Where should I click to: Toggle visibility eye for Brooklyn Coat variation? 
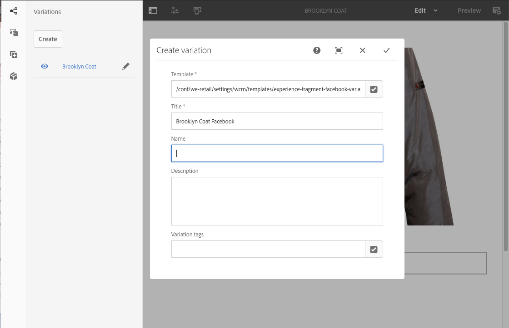(45, 66)
